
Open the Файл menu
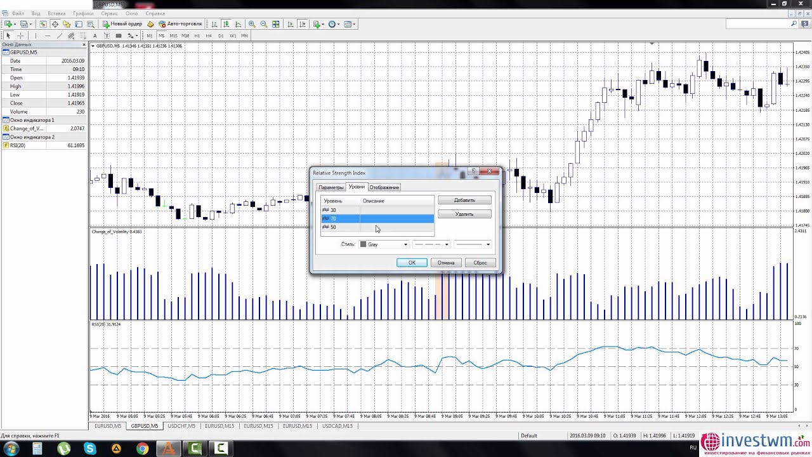click(x=17, y=13)
